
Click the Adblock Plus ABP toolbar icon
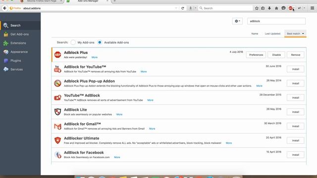click(x=291, y=8)
